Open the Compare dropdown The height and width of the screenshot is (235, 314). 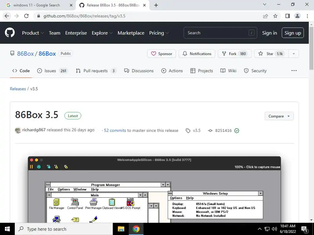[279, 116]
